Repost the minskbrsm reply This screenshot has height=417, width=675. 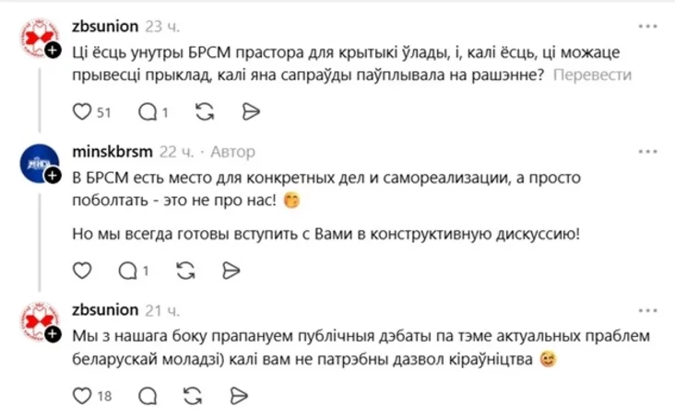click(185, 271)
